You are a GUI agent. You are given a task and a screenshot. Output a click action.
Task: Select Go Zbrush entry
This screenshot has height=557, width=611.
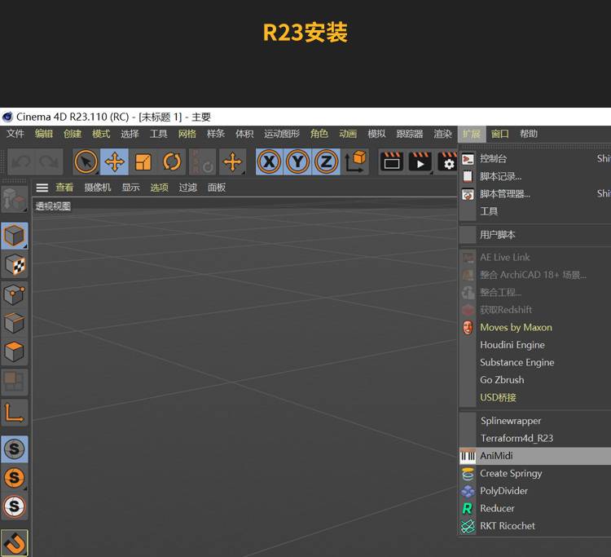coord(535,380)
